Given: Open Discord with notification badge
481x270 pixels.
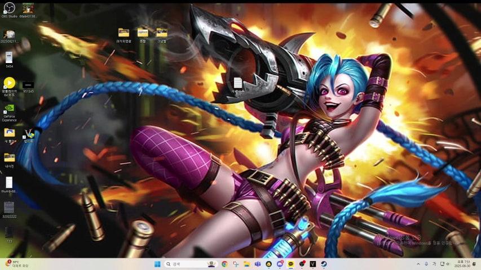Looking at the screenshot, I should tap(280, 264).
